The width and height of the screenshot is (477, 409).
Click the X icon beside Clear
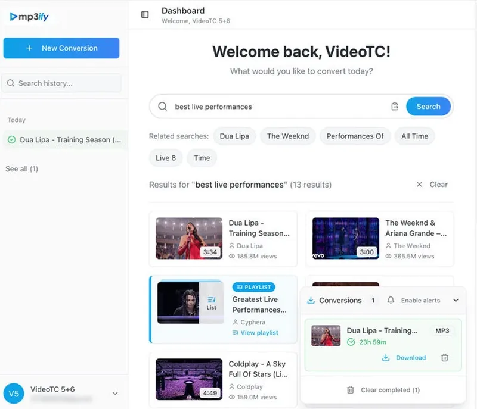[x=419, y=185]
